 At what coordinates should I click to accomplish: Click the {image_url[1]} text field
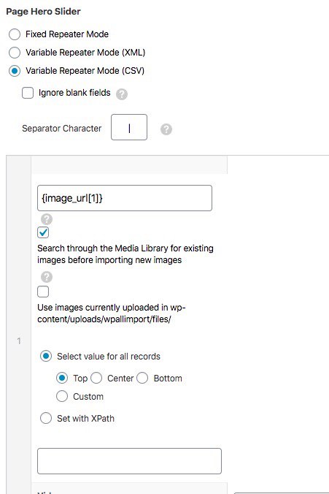pos(125,198)
